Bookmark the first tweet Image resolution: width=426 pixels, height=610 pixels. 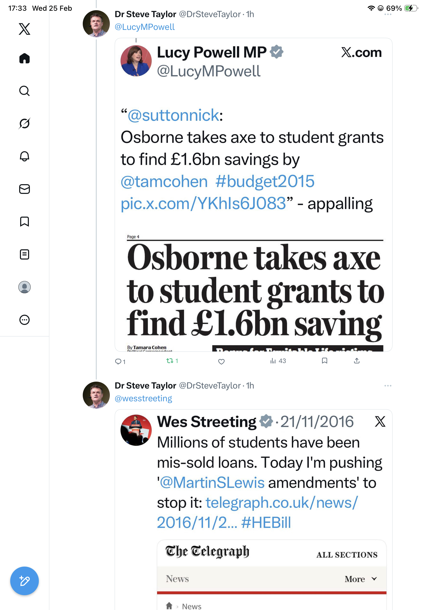[x=324, y=360]
